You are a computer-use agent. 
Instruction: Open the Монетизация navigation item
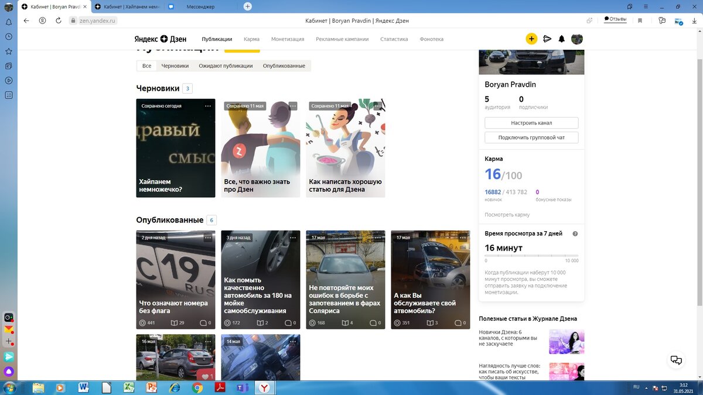pyautogui.click(x=288, y=39)
